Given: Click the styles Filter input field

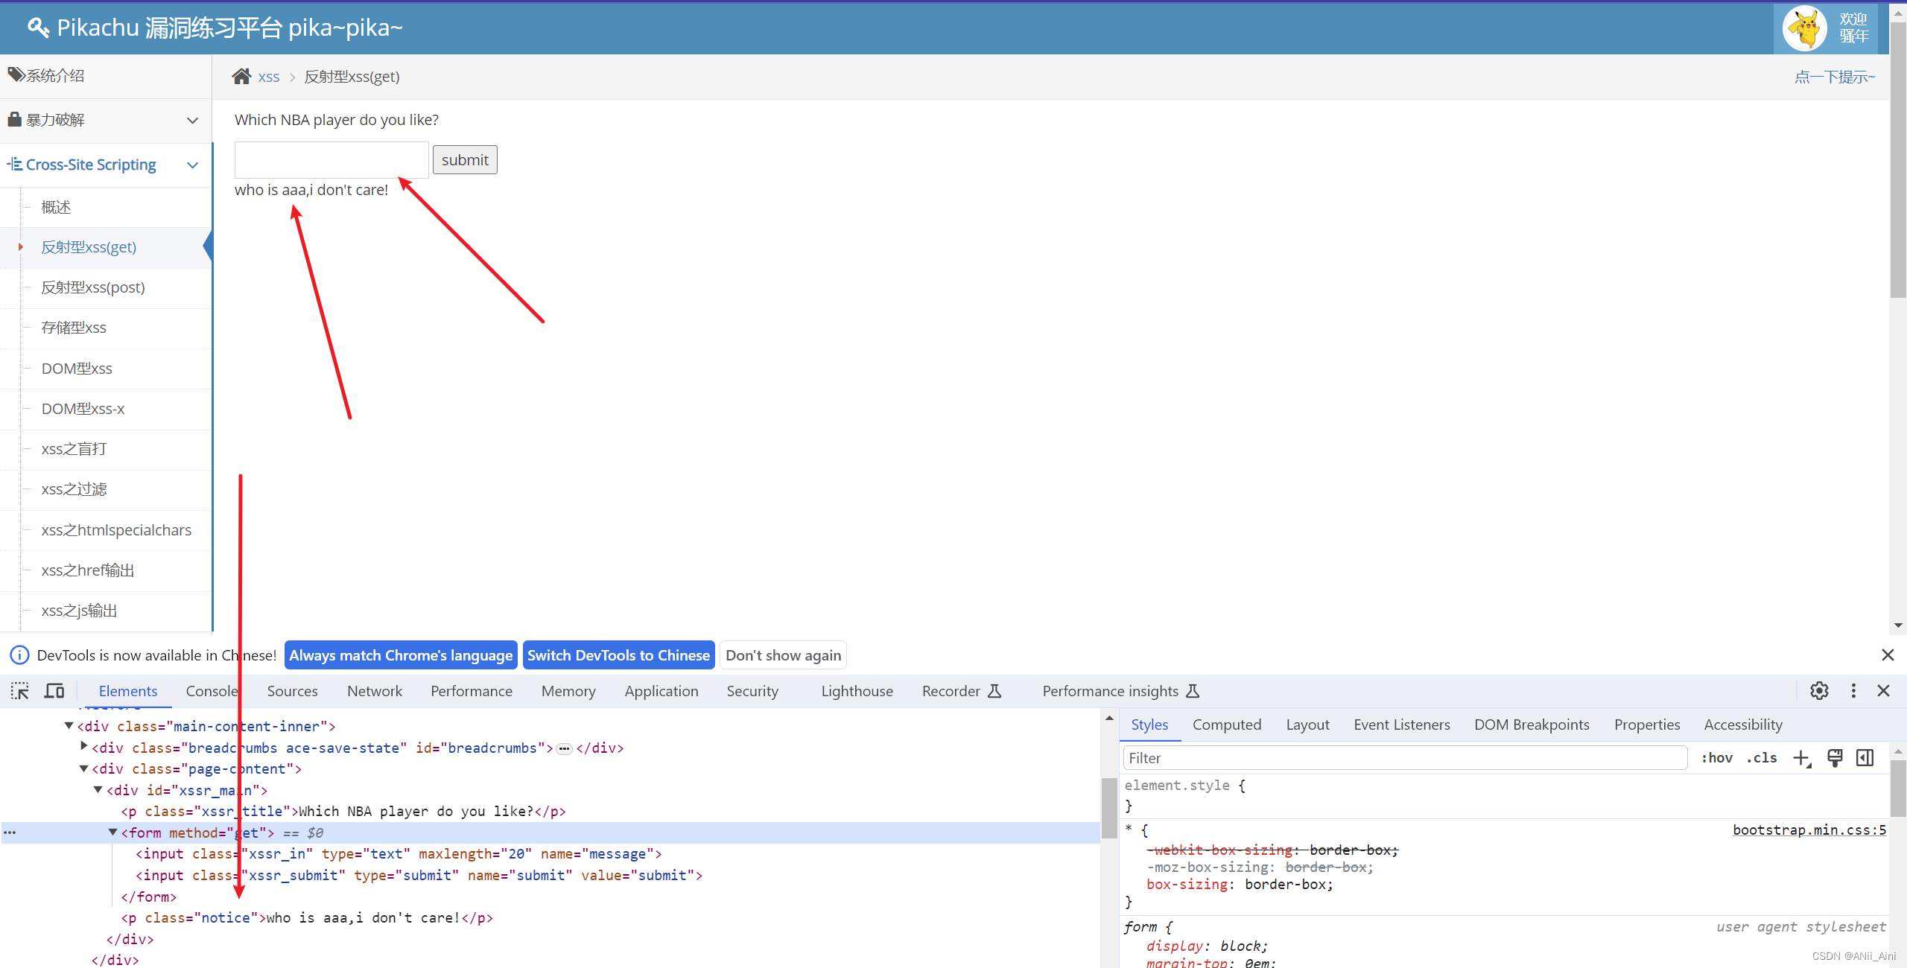Looking at the screenshot, I should click(1404, 758).
